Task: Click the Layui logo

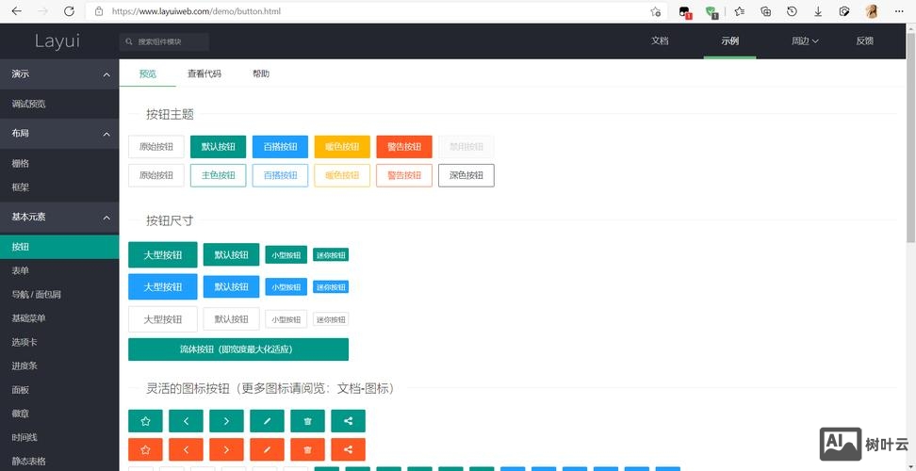Action: tap(57, 41)
